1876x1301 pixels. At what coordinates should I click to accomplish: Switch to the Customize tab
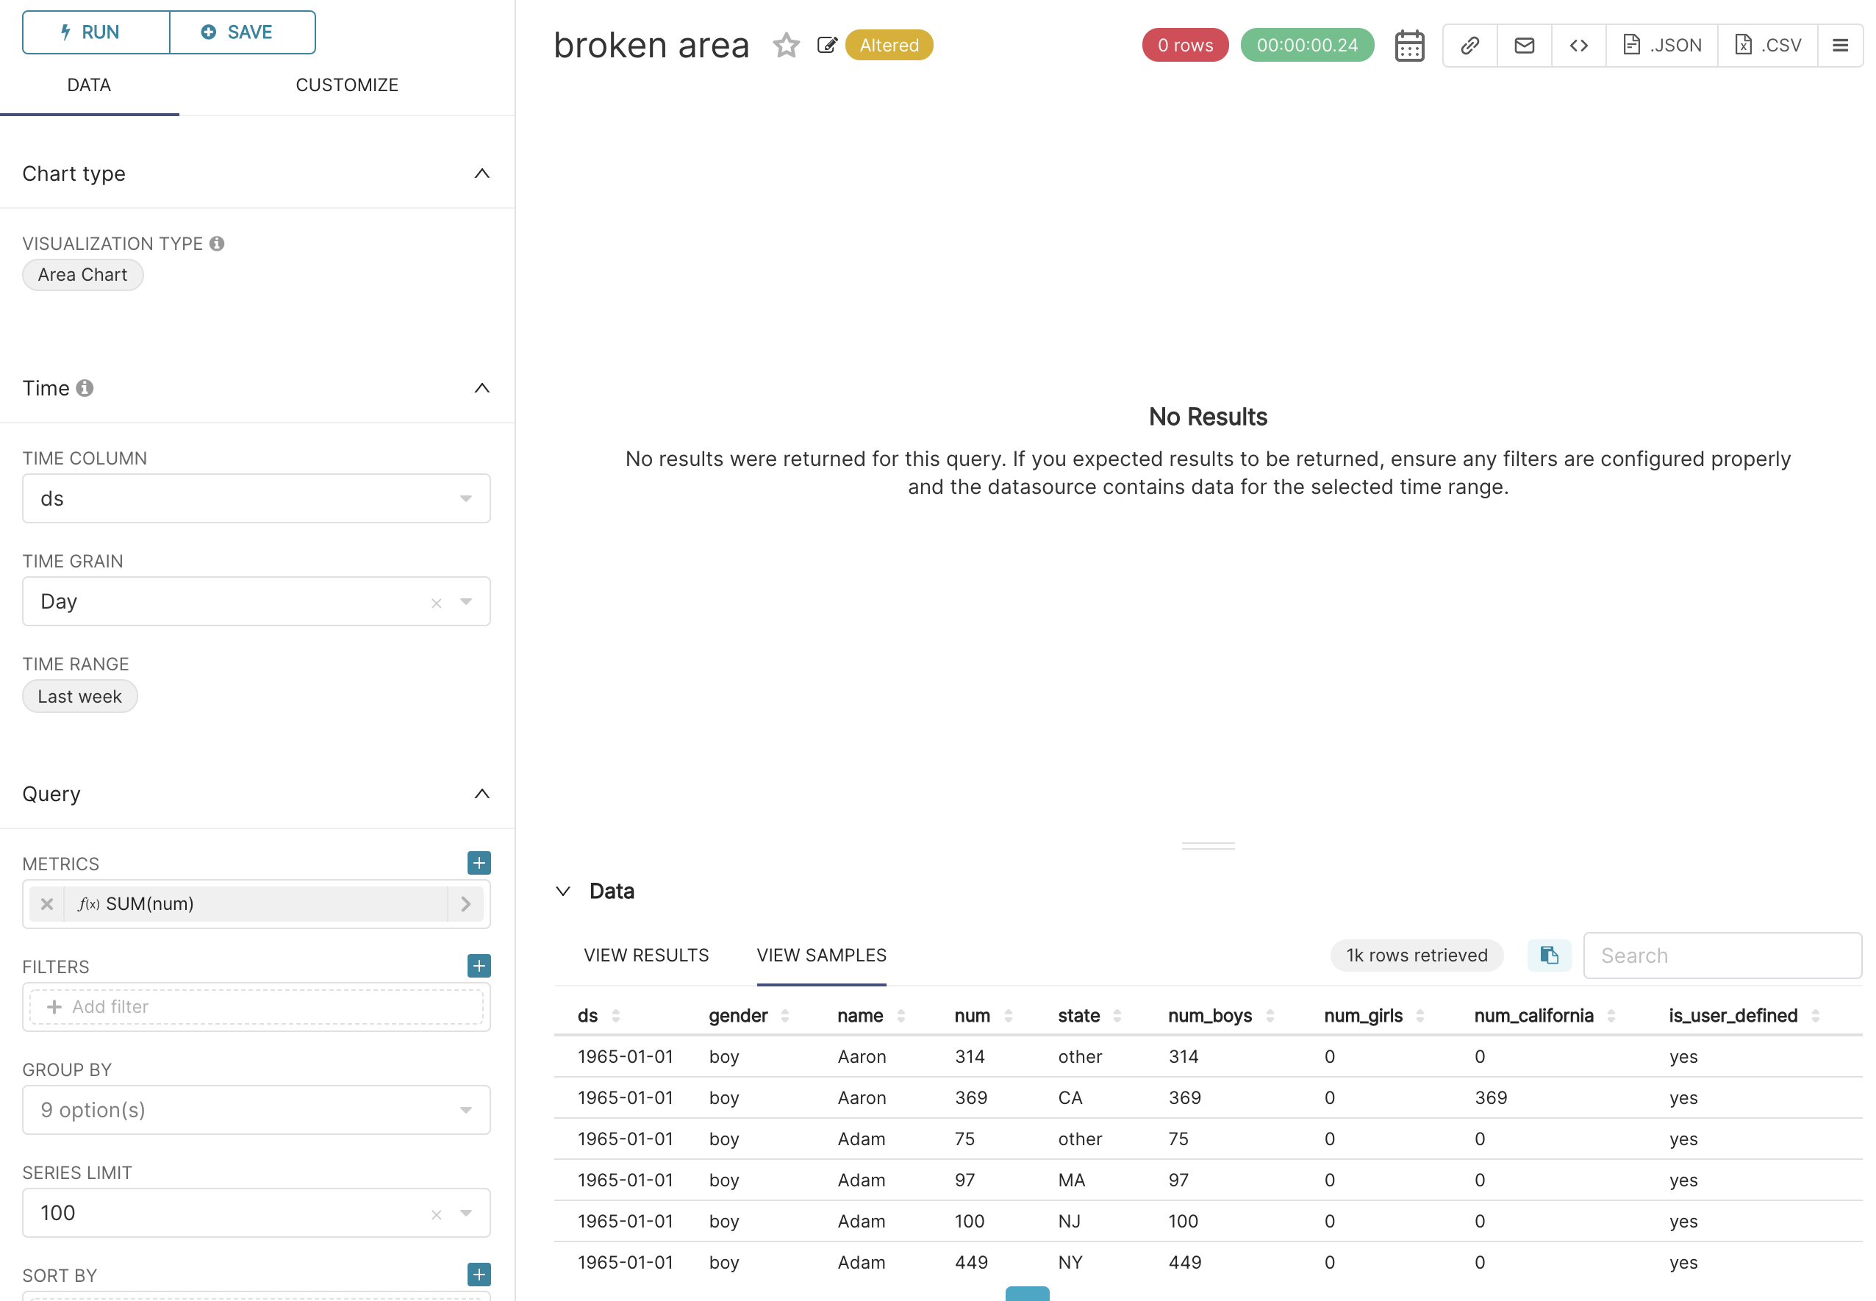(x=346, y=85)
